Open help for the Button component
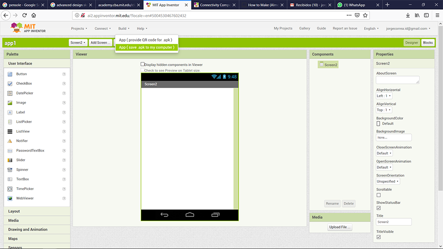Image resolution: width=443 pixels, height=249 pixels. click(x=64, y=74)
